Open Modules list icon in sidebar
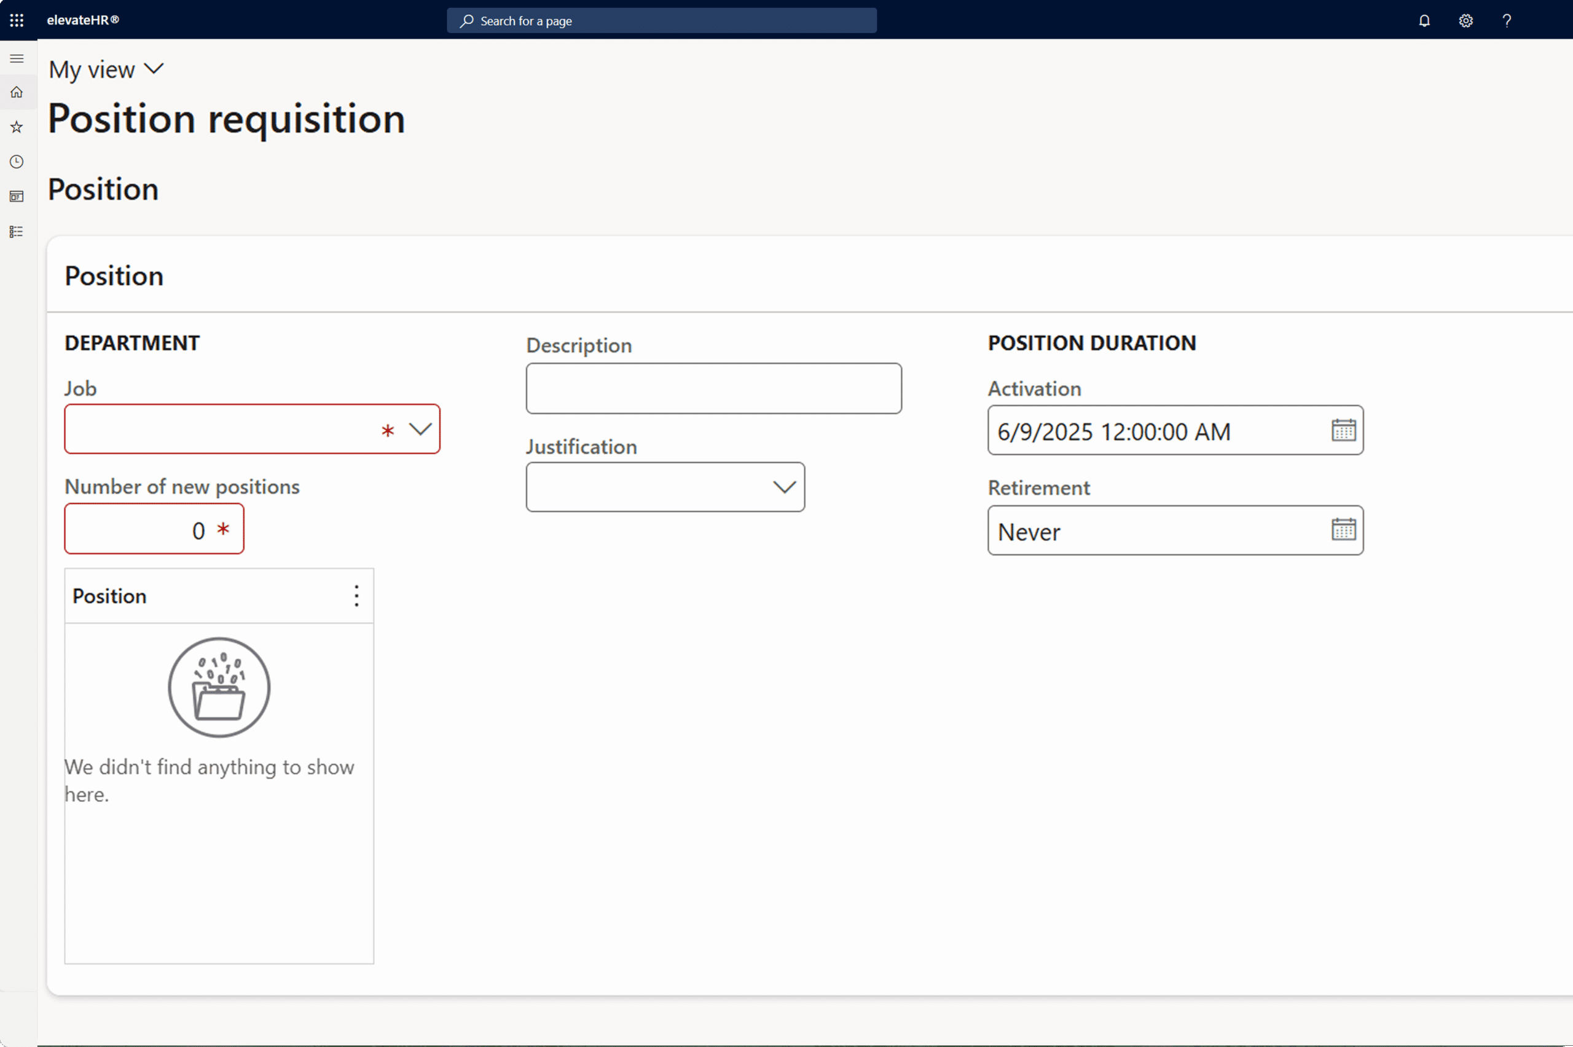This screenshot has width=1573, height=1047. pos(17,232)
